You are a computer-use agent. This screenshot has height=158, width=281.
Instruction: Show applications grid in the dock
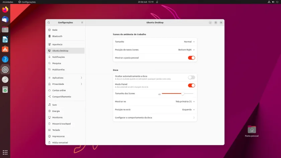point(5,152)
